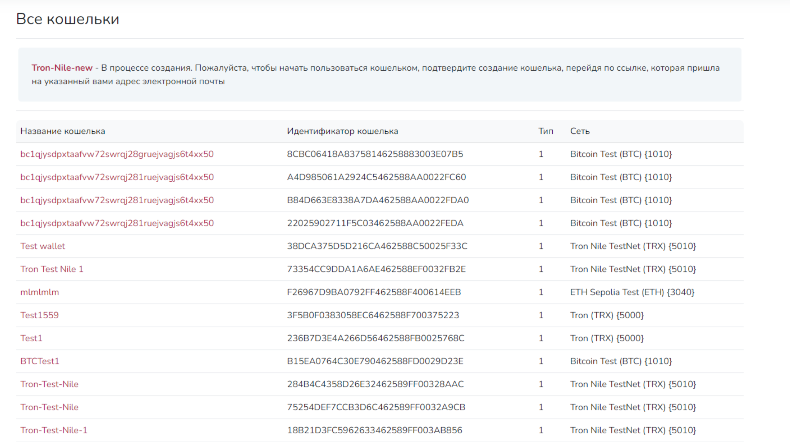Image resolution: width=790 pixels, height=442 pixels.
Task: Open the Test1559 wallet
Action: [39, 315]
